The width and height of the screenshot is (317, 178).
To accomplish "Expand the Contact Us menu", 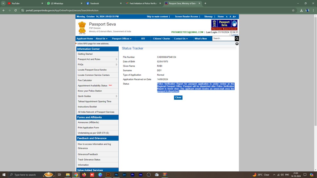I will 181,39.
